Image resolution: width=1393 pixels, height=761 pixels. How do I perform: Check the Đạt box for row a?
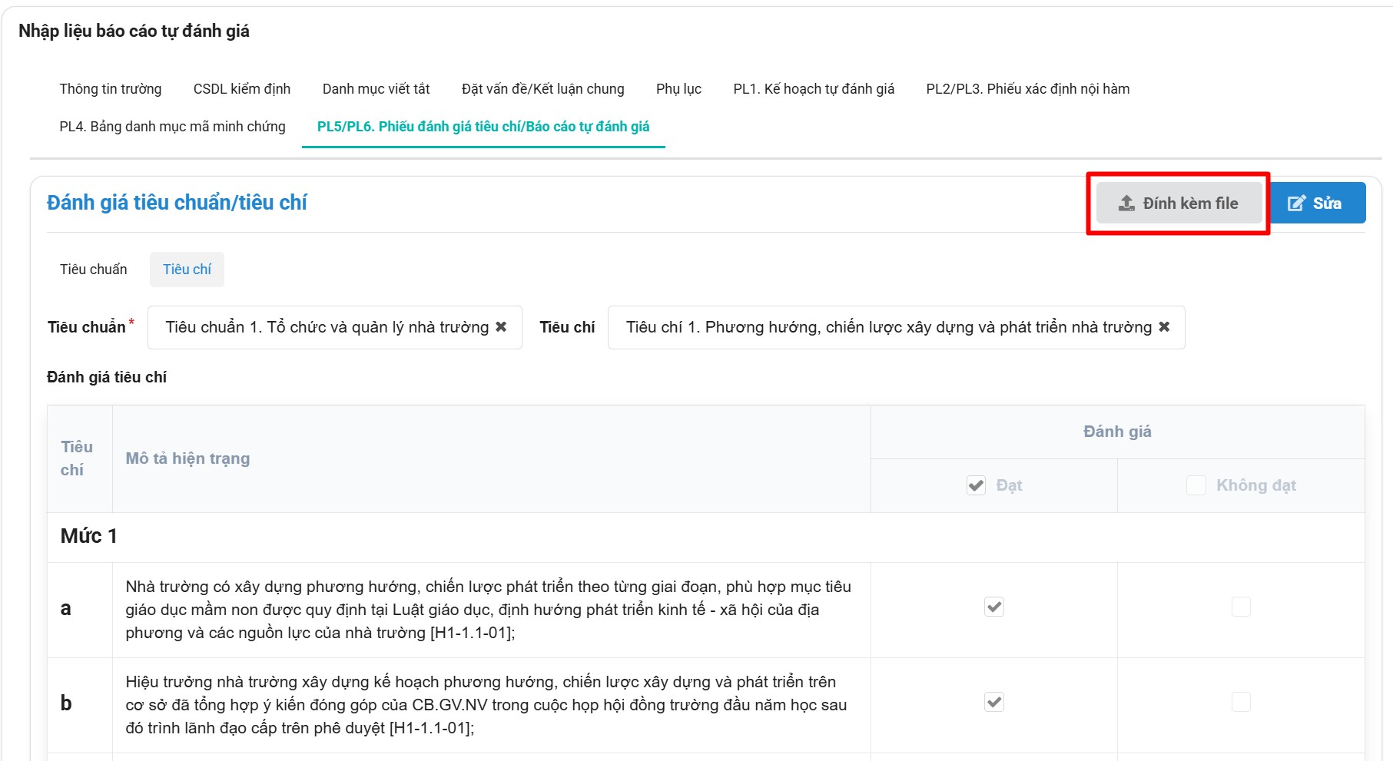(994, 607)
